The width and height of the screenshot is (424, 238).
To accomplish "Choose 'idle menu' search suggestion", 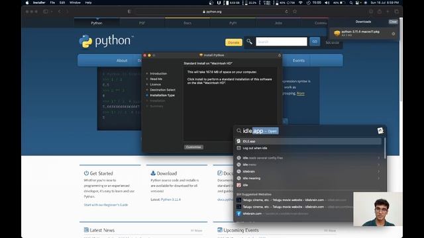I will click(308, 165).
